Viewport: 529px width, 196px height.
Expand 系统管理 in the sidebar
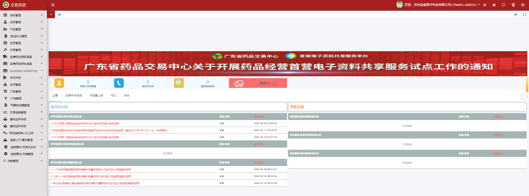click(x=23, y=15)
